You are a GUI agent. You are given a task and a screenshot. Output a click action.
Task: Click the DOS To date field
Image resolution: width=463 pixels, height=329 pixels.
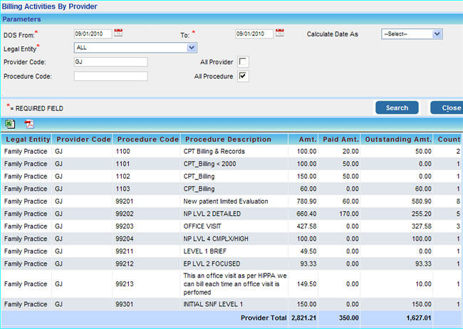(x=254, y=33)
